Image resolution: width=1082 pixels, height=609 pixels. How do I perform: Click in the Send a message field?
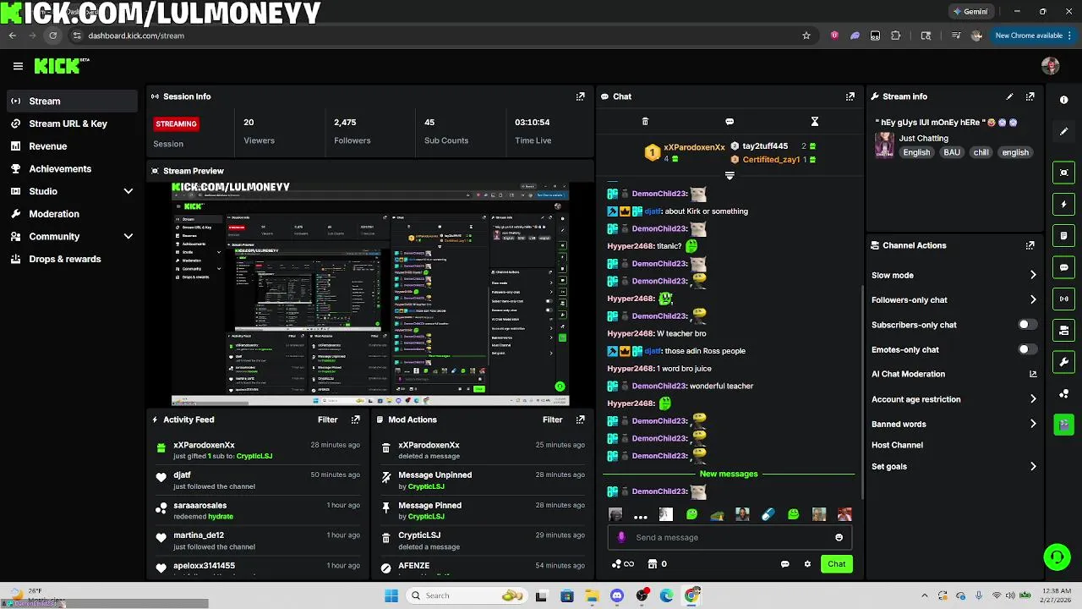pos(731,537)
